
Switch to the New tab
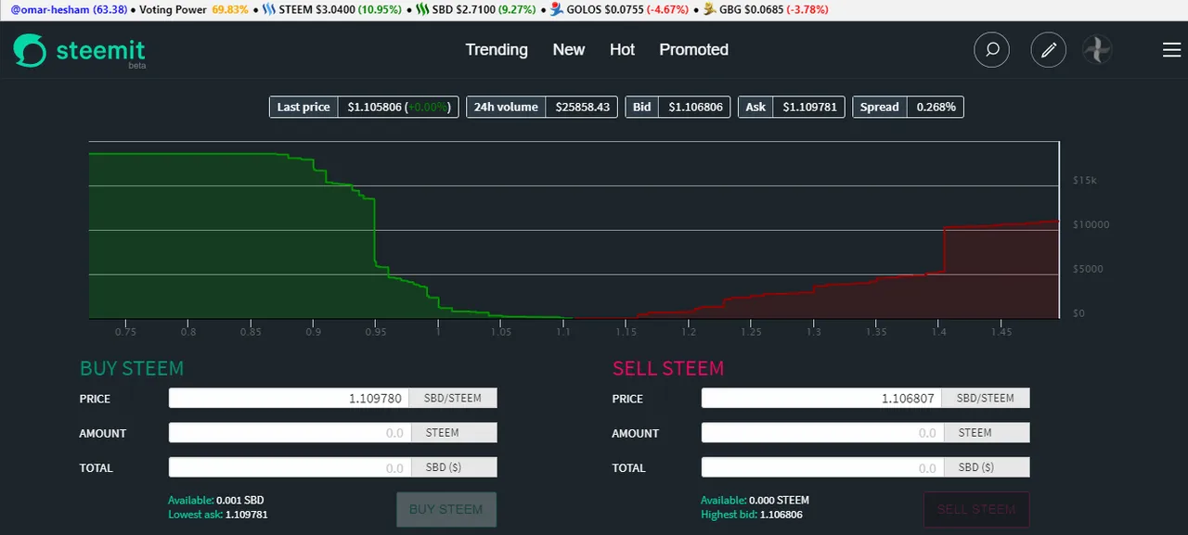[x=569, y=50]
